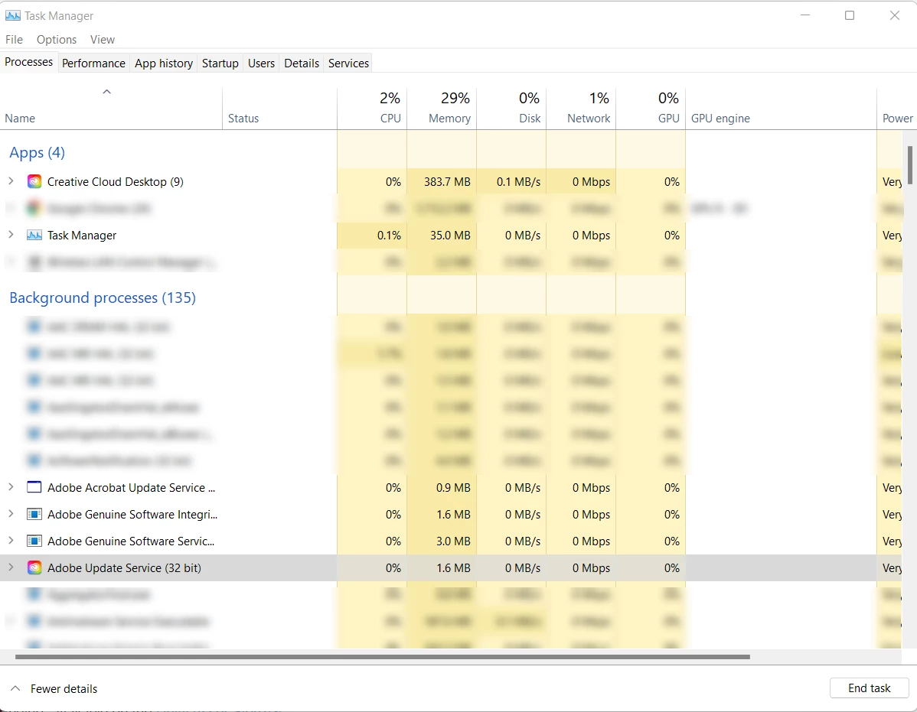The width and height of the screenshot is (917, 712).
Task: Click the vertical scrollbar thumb
Action: (910, 165)
